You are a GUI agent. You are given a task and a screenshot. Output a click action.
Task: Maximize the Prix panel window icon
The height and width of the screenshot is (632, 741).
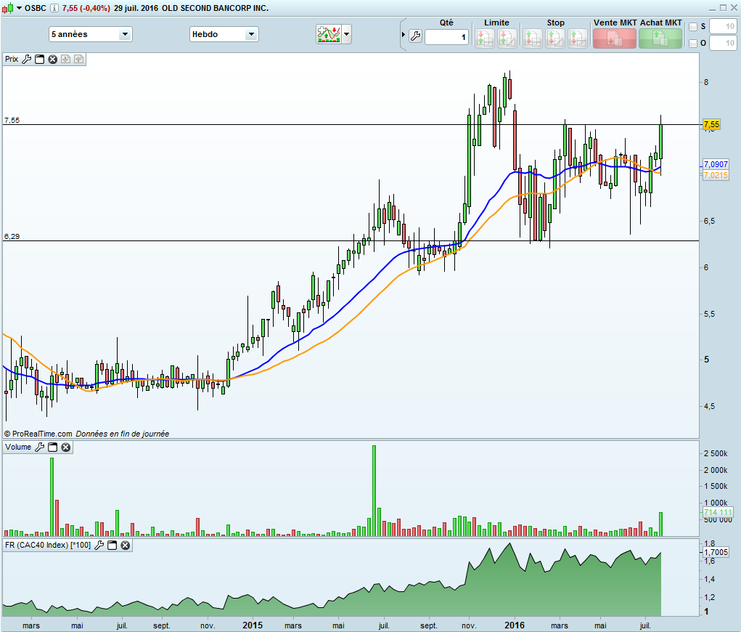point(40,59)
